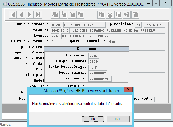
Task: Click the ASSISTENC medicine type field
Action: (x=154, y=25)
